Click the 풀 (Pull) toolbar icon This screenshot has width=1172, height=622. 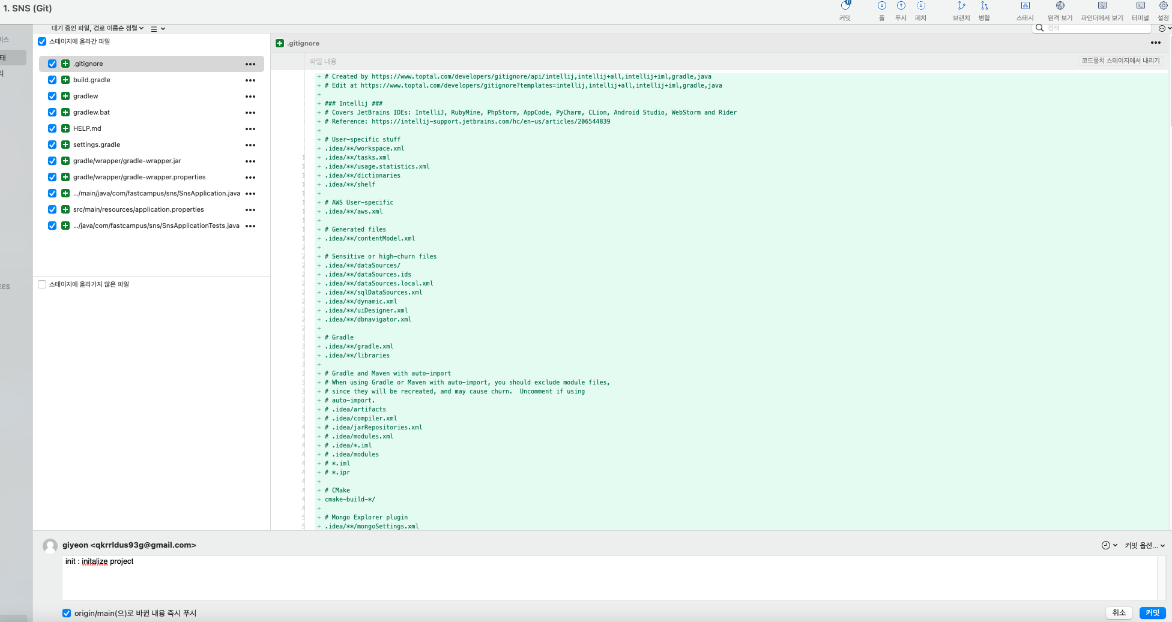(x=882, y=5)
